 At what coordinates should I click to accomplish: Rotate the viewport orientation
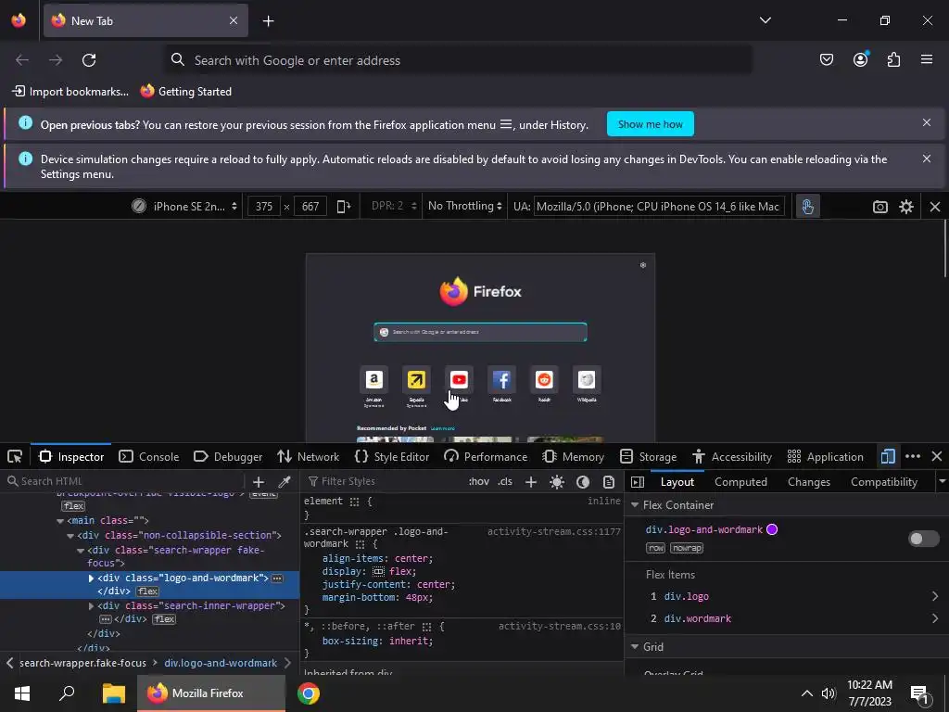pos(343,207)
